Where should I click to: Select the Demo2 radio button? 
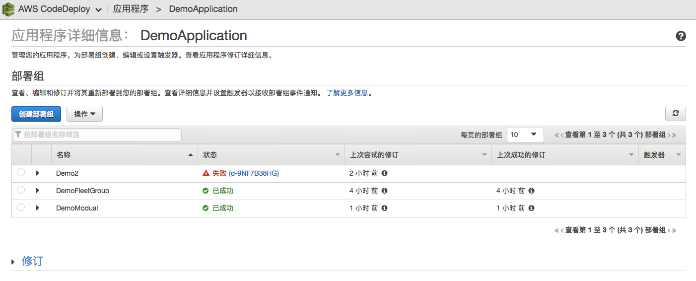[x=20, y=173]
